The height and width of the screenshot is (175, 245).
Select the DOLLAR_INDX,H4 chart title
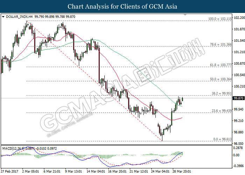[19, 17]
